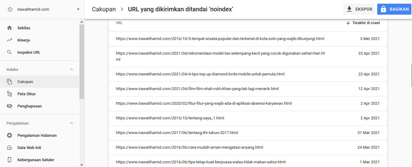Select the 4-tips-top-up-diamond-lords-mobile URL row

pyautogui.click(x=248, y=74)
